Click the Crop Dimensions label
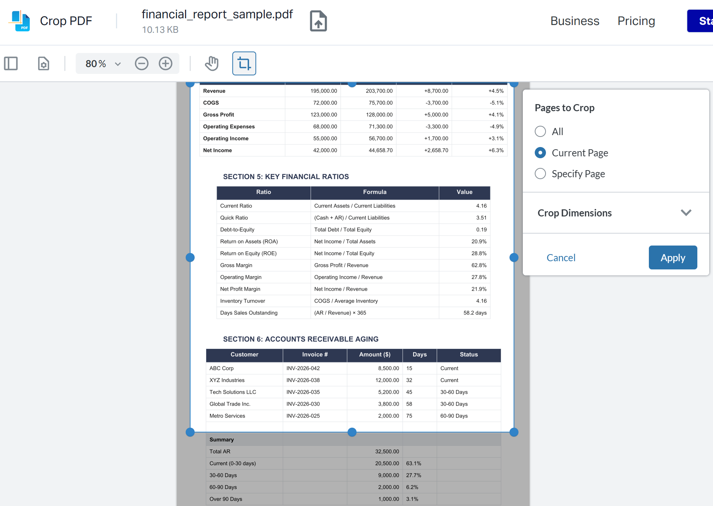The image size is (713, 506). [575, 213]
